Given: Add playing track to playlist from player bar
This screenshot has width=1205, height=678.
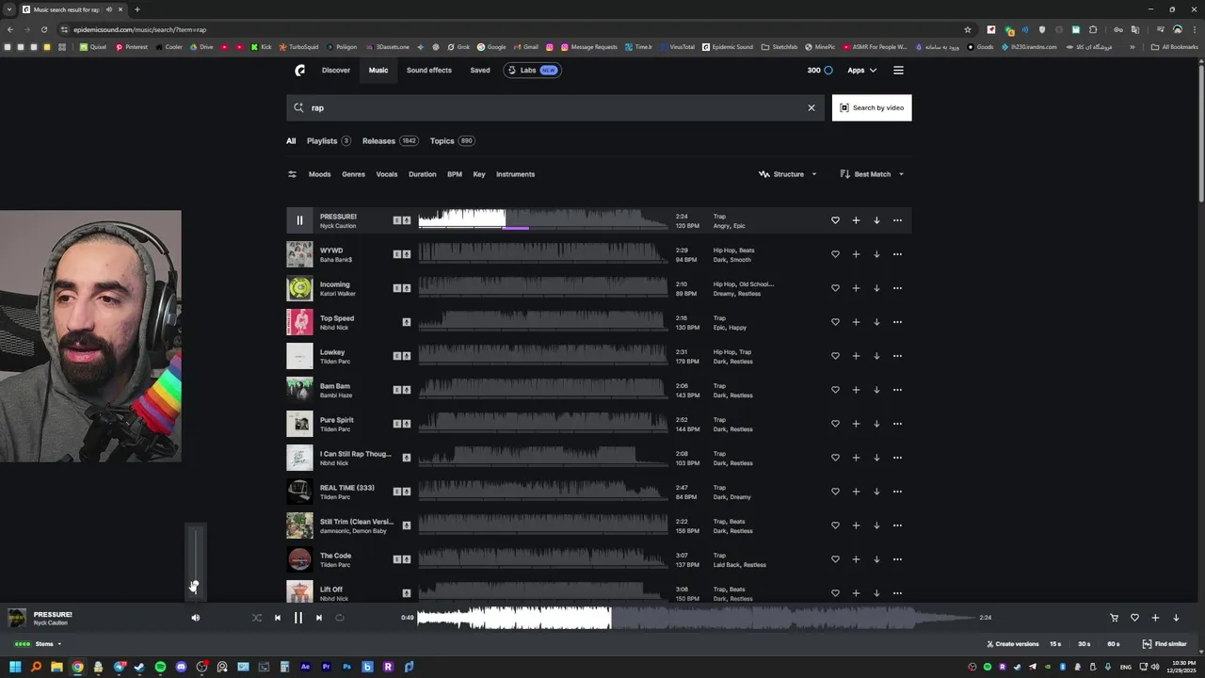Looking at the screenshot, I should click(x=1155, y=618).
